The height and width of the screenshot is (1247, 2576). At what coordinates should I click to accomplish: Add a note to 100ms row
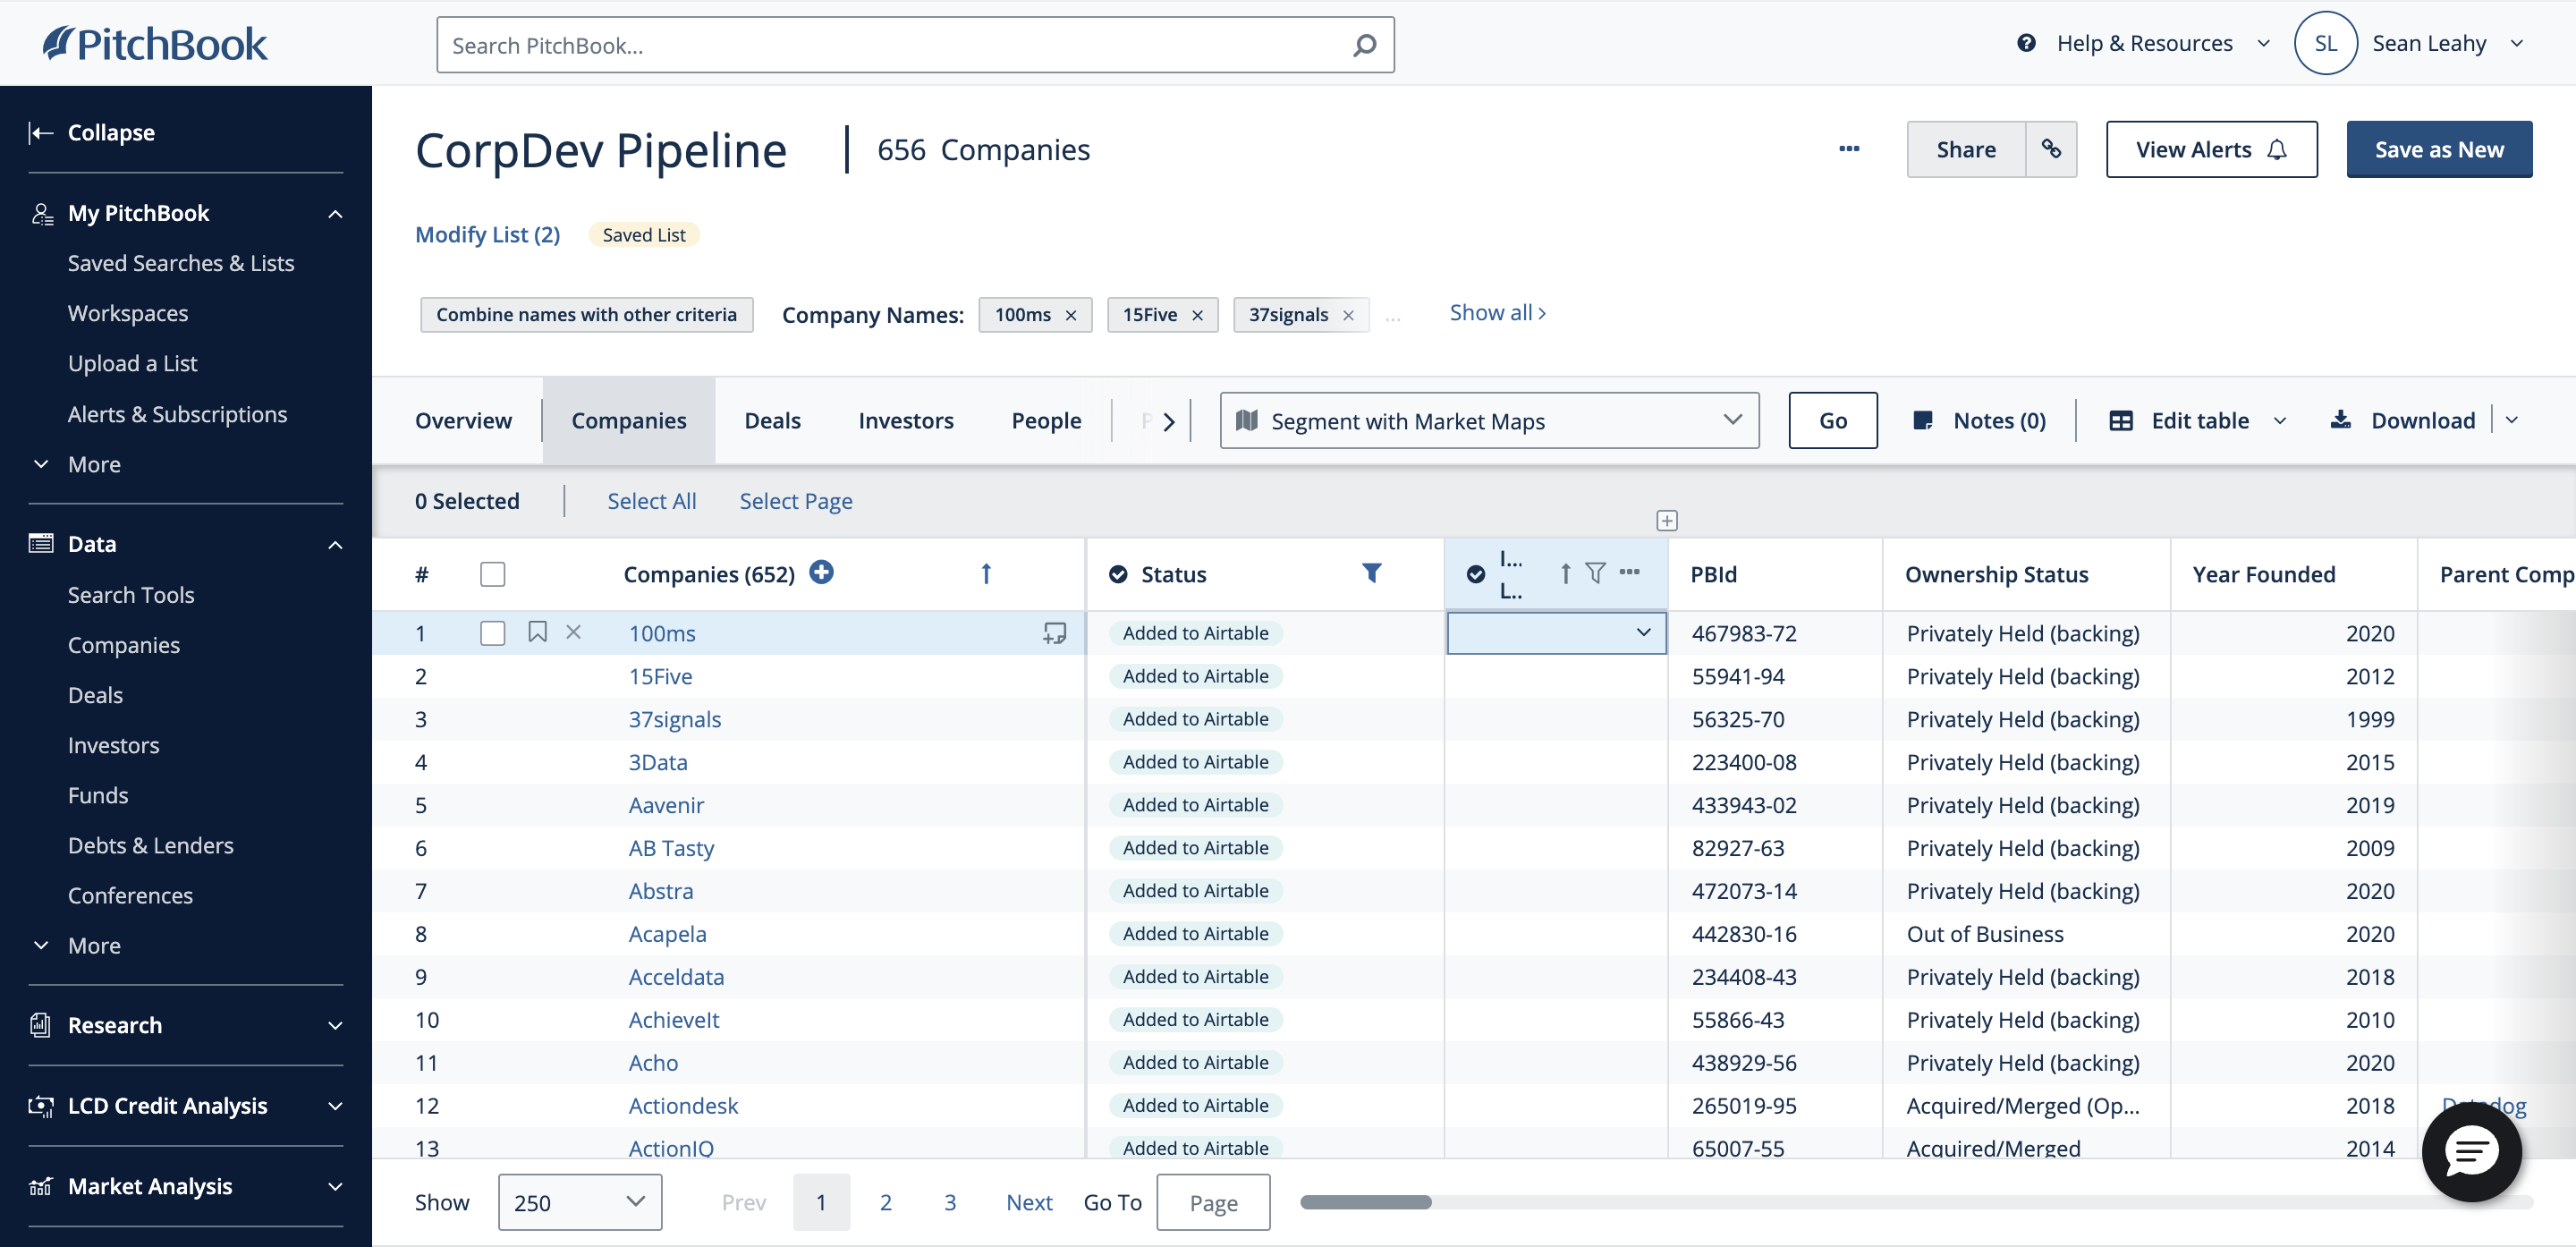click(1054, 633)
